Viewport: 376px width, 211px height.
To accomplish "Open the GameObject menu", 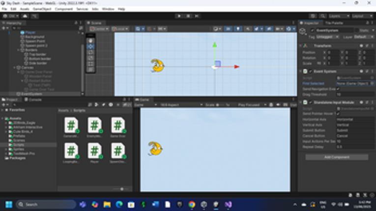I will coord(42,9).
